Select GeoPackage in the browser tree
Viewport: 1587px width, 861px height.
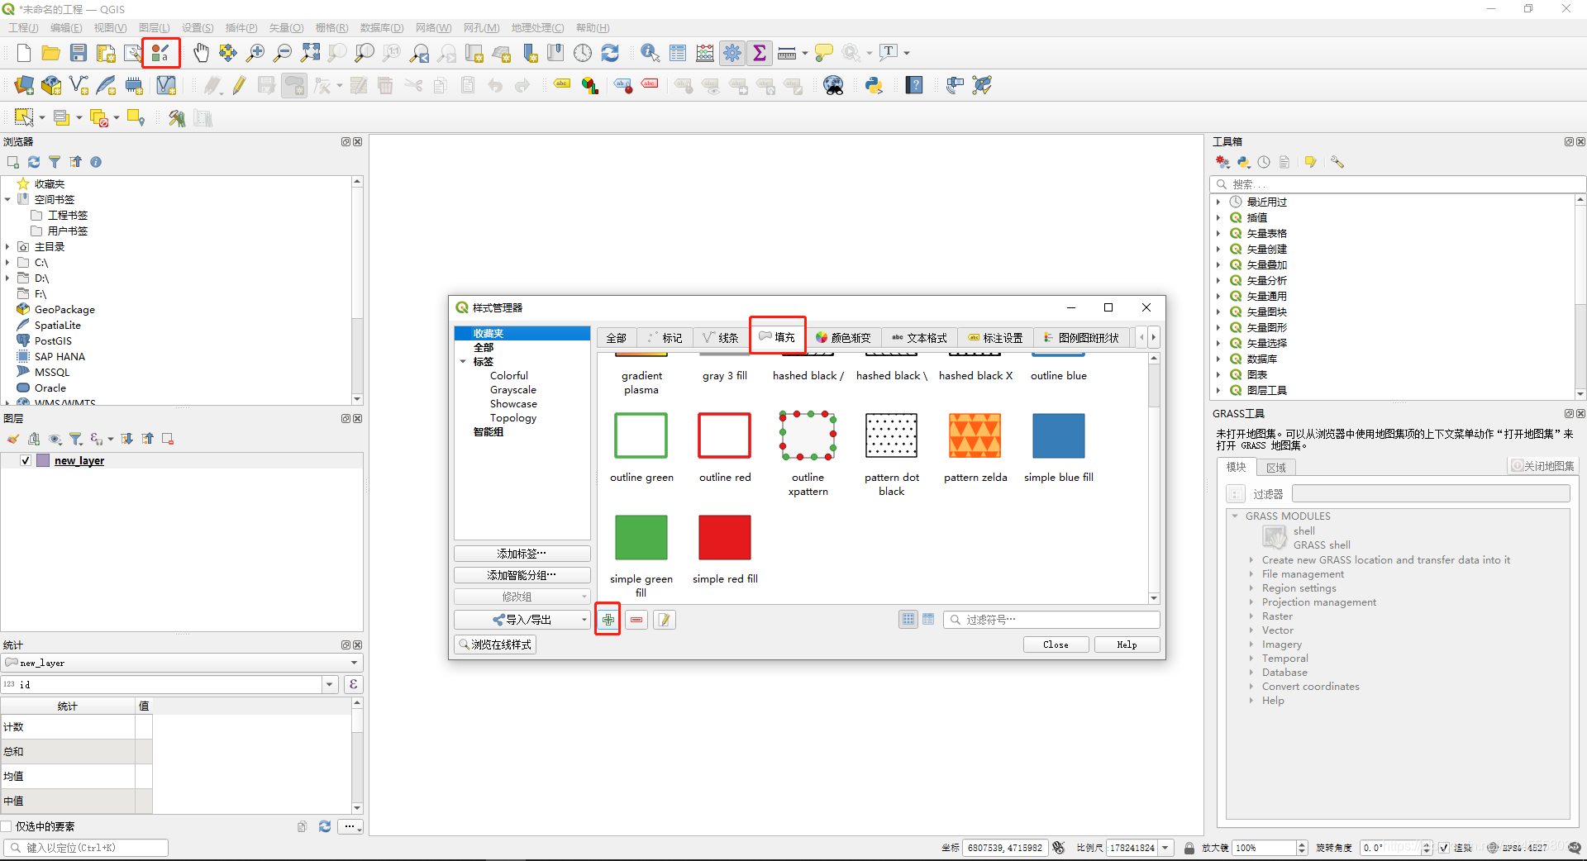pos(64,310)
